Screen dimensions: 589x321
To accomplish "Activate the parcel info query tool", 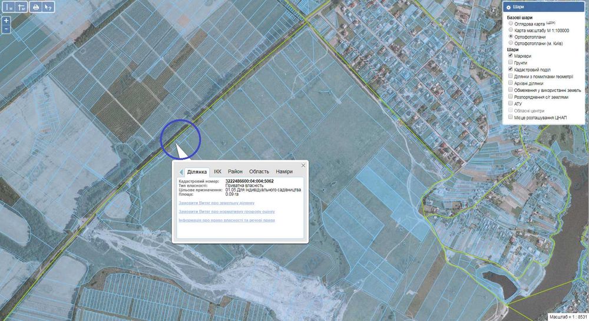I will [x=48, y=7].
